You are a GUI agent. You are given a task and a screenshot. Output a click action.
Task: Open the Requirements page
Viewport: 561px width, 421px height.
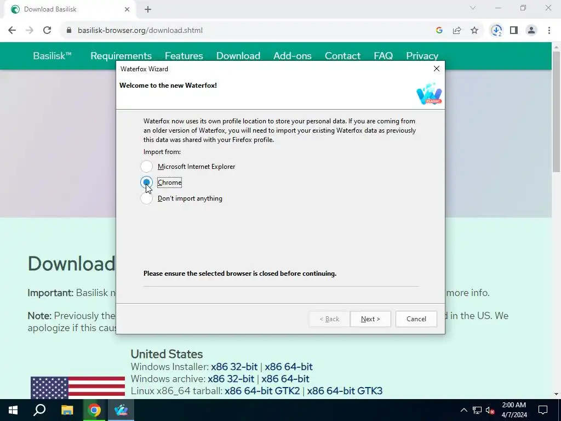(121, 56)
